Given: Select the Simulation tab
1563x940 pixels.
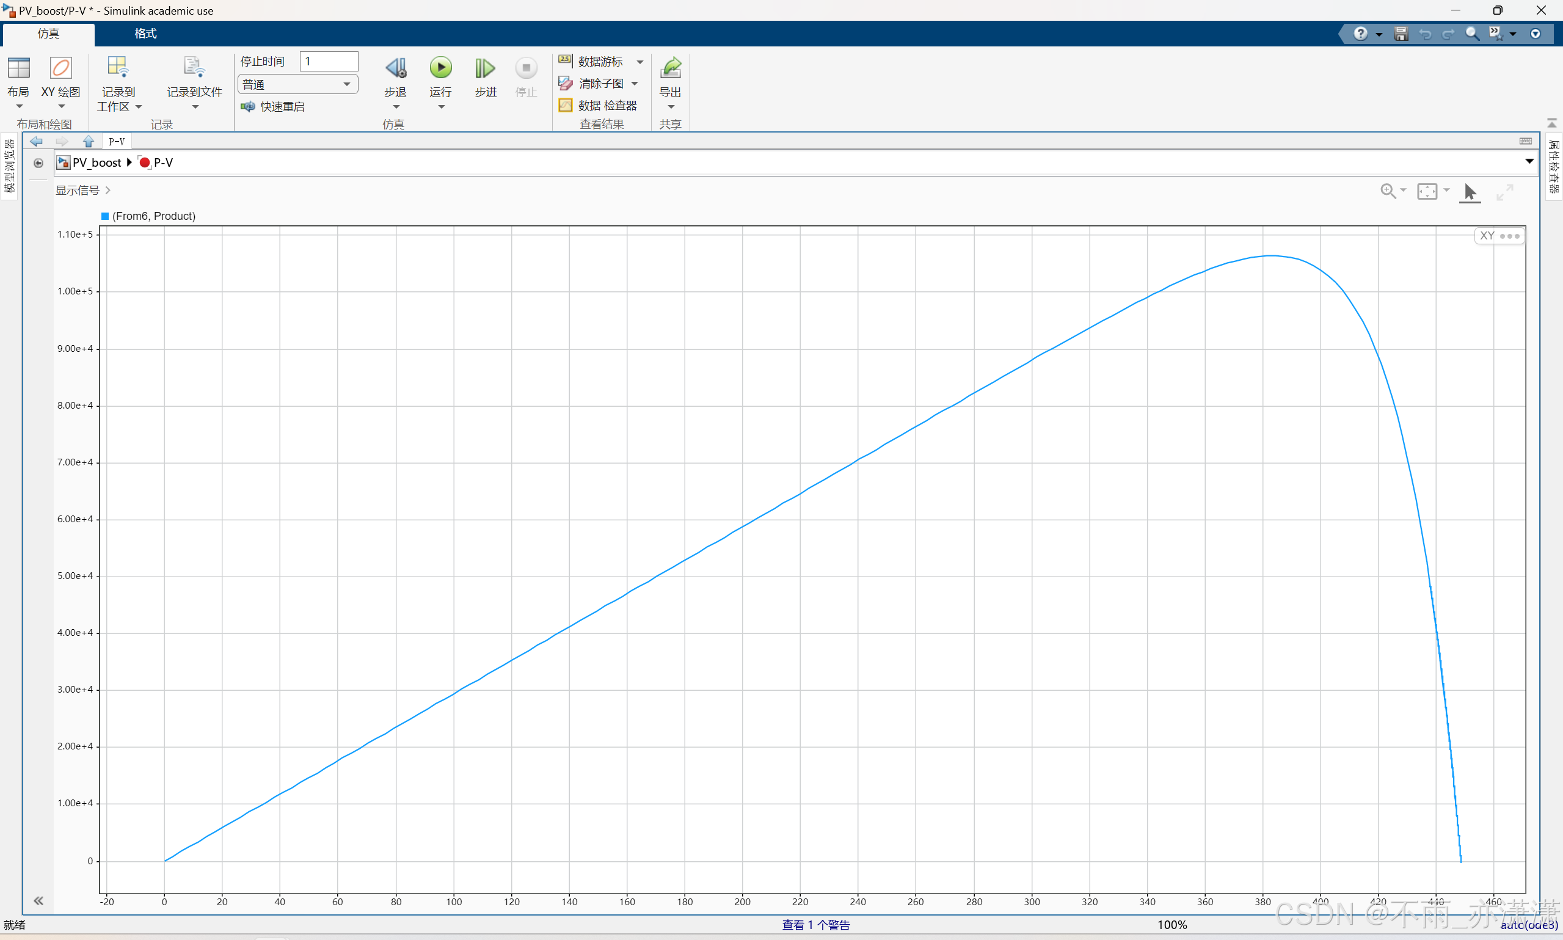Looking at the screenshot, I should tap(48, 34).
